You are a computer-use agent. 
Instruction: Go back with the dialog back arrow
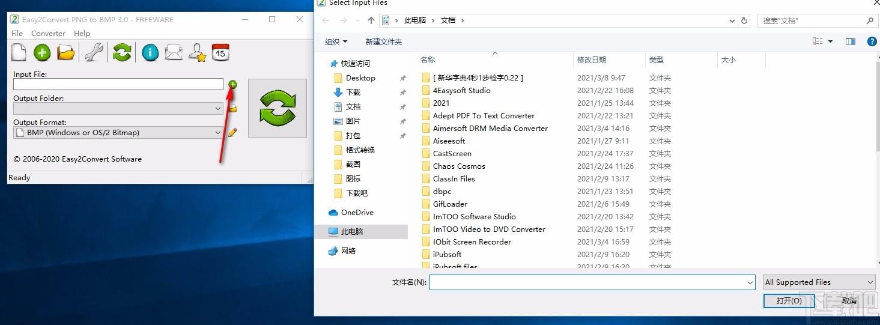coord(326,20)
